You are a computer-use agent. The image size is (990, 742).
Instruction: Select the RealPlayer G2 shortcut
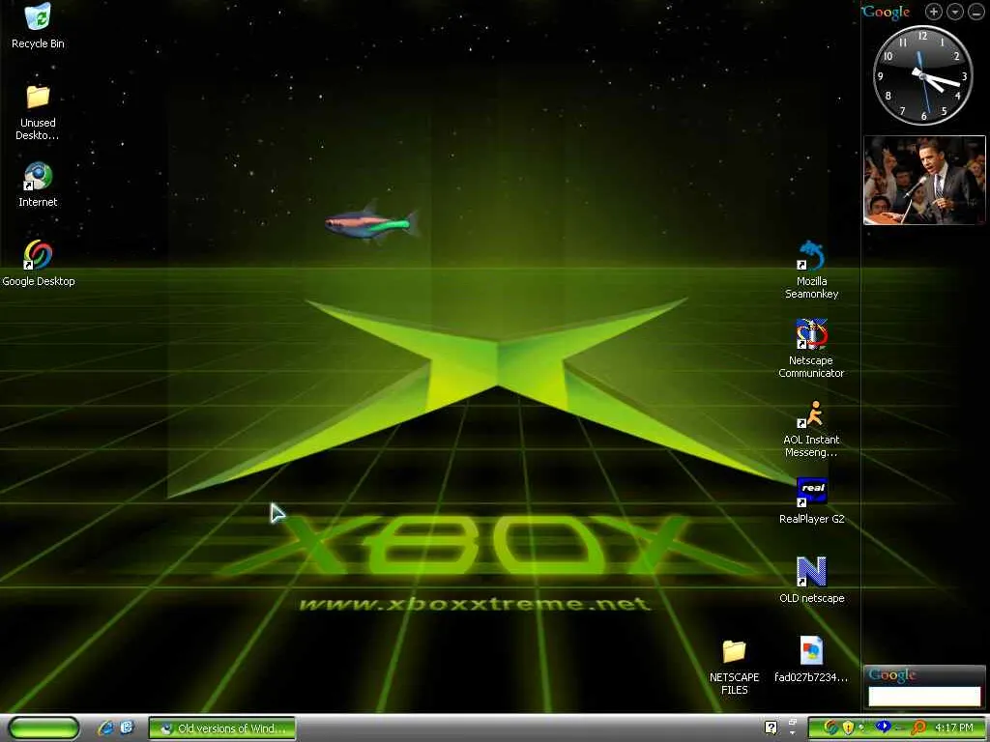811,501
